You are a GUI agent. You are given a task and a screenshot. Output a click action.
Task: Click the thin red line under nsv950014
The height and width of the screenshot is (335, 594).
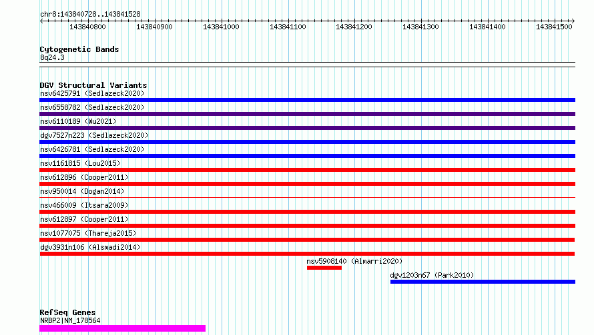click(x=307, y=197)
